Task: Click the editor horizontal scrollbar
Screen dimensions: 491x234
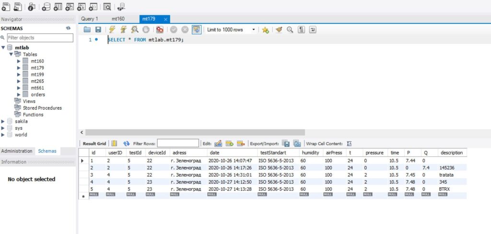Action: (195, 133)
